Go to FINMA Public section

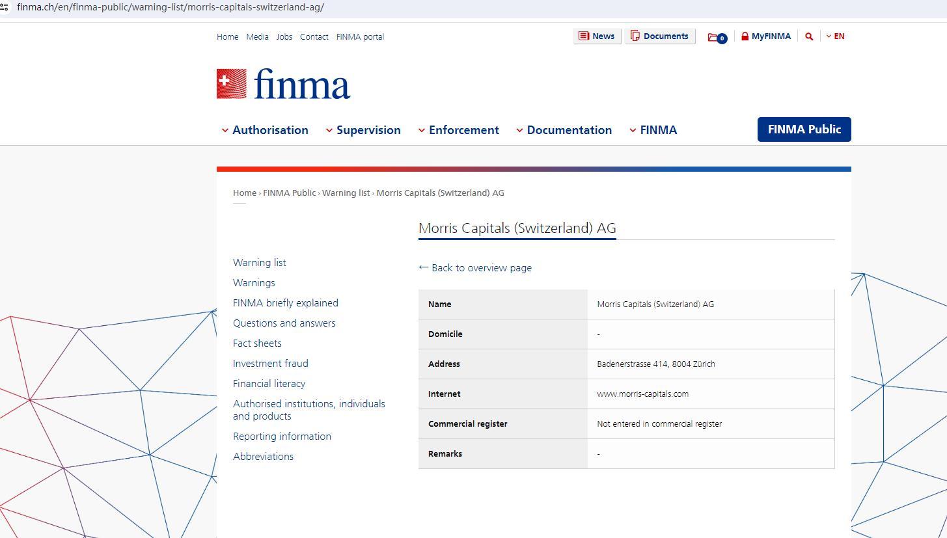804,129
